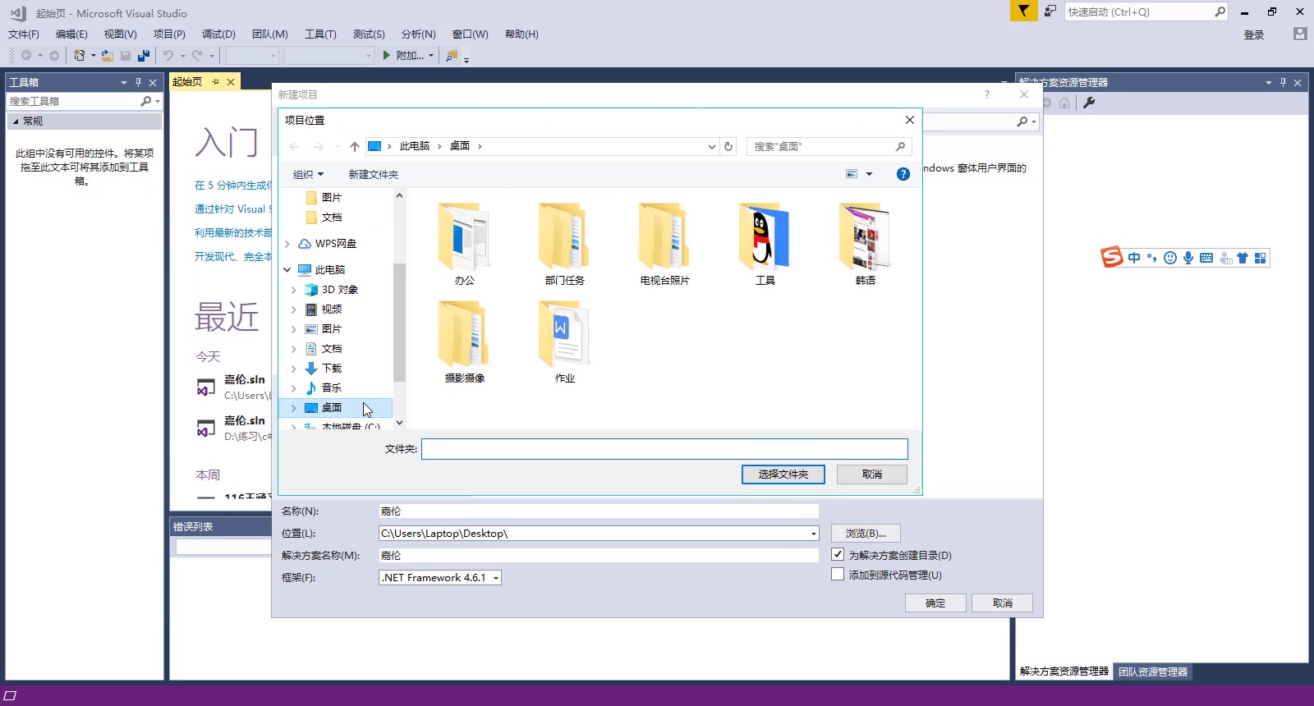Open the 调试(D) menu
This screenshot has width=1314, height=706.
(x=218, y=34)
